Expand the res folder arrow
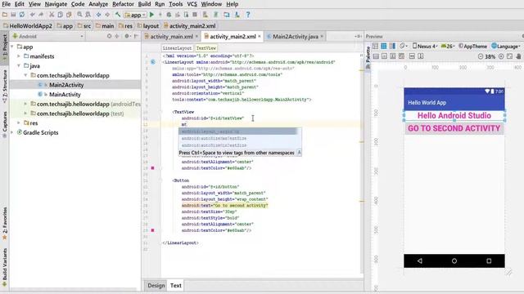This screenshot has height=294, width=524. [x=19, y=123]
